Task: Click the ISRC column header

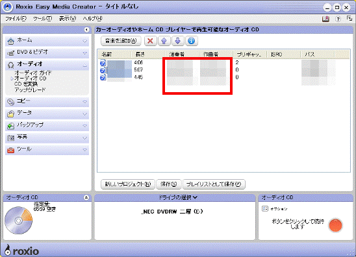Action: [x=283, y=55]
